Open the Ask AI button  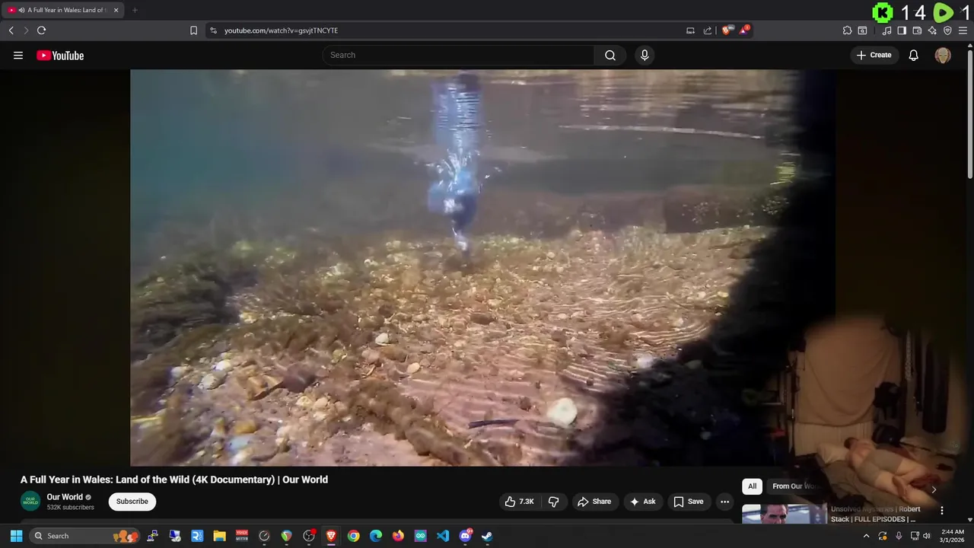tap(643, 502)
